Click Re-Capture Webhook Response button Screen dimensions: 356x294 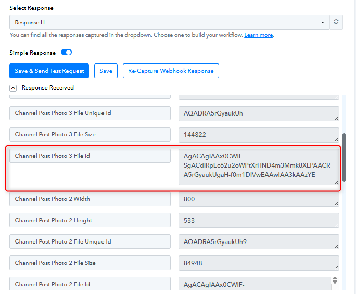(x=171, y=71)
